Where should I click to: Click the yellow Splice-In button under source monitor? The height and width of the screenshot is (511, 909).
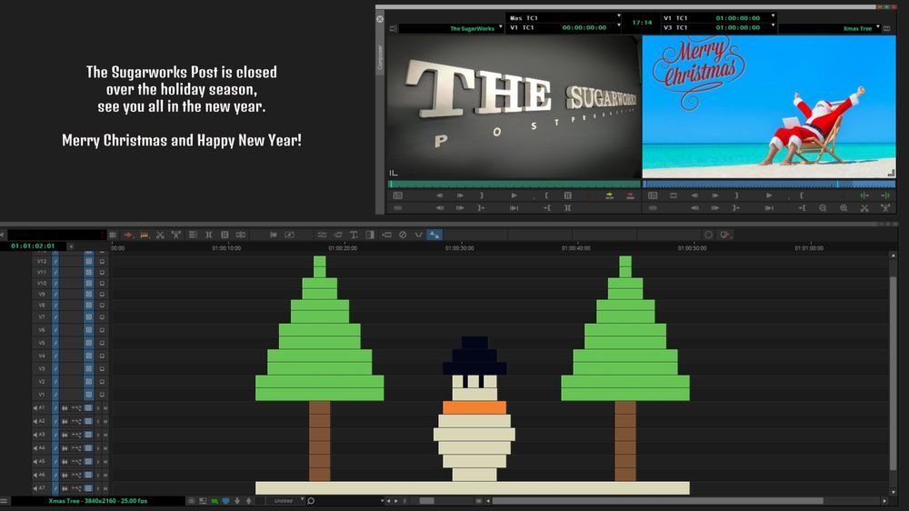tap(609, 196)
